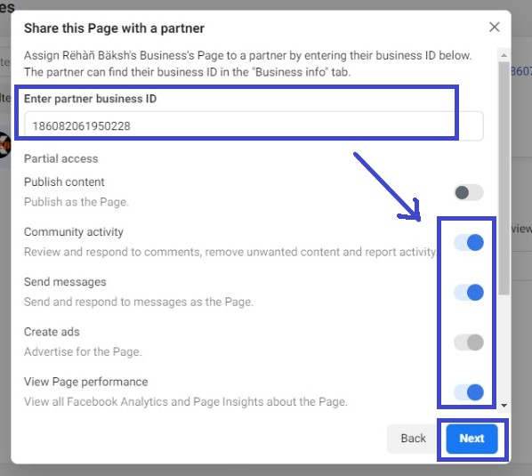Click the 'Send messages' label
Screen dimensions: 532x476
[65, 282]
